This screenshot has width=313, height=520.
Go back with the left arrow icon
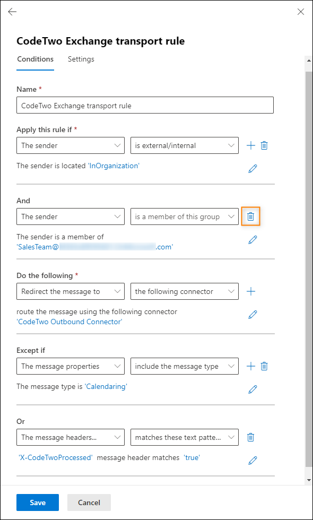12,12
